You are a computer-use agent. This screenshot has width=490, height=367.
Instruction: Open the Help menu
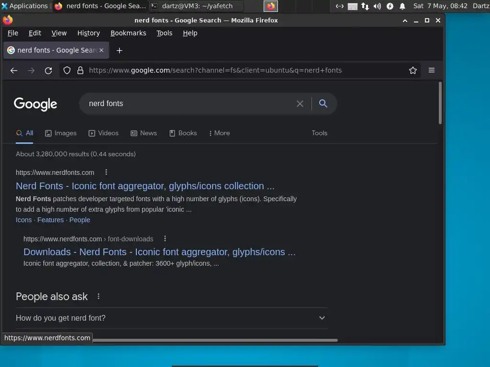click(x=190, y=33)
